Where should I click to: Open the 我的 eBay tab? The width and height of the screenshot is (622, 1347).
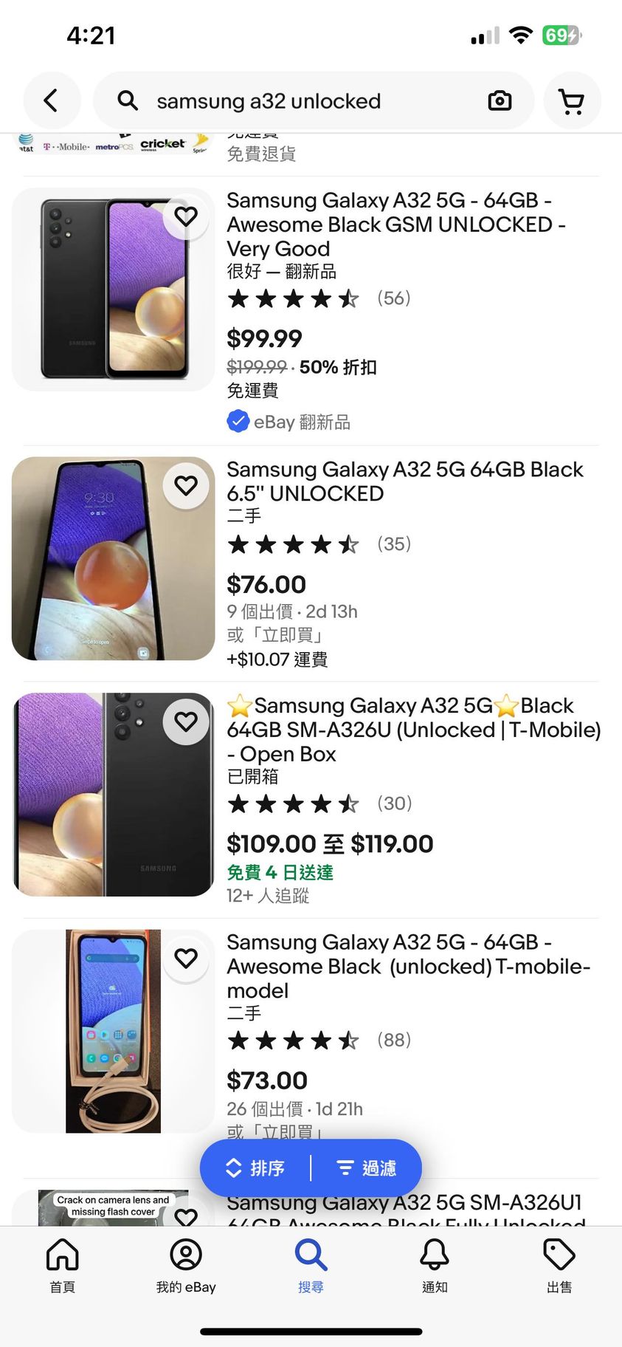click(x=186, y=1265)
